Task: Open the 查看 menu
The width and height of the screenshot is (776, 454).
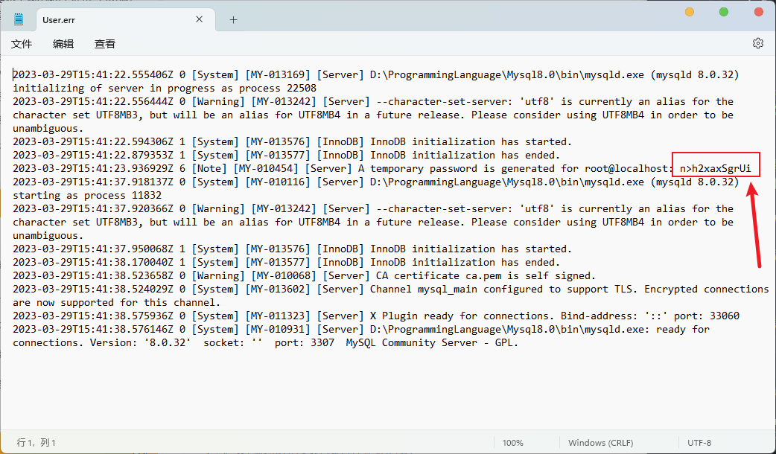Action: tap(105, 44)
